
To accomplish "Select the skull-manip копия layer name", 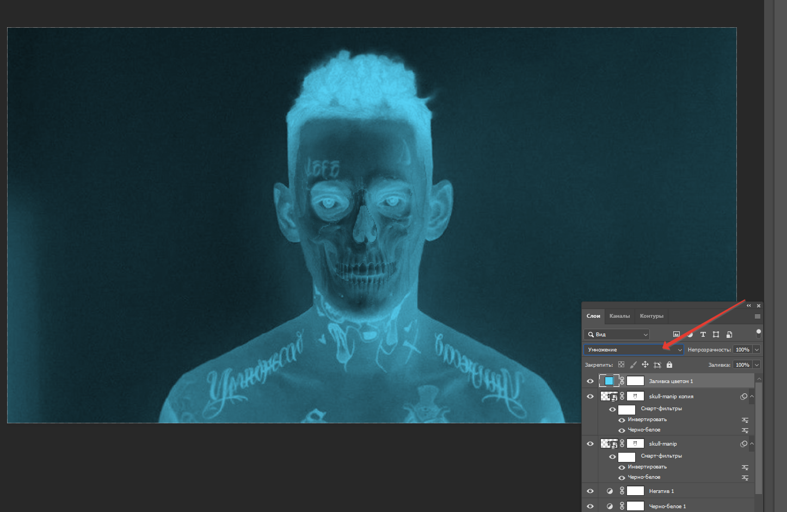I will point(671,397).
